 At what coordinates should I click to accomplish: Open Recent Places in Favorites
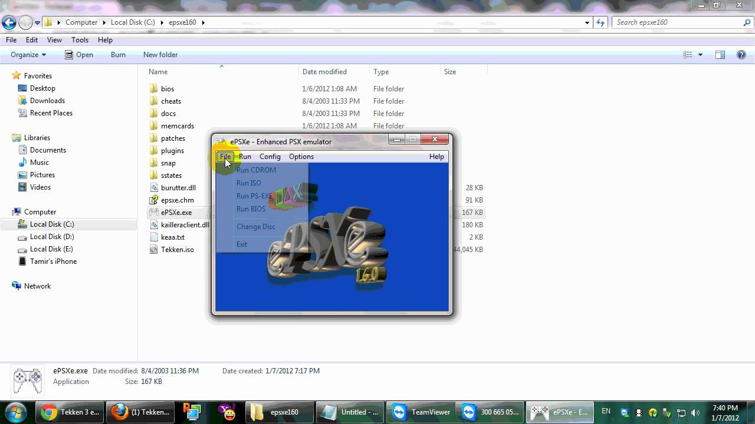pyautogui.click(x=51, y=113)
